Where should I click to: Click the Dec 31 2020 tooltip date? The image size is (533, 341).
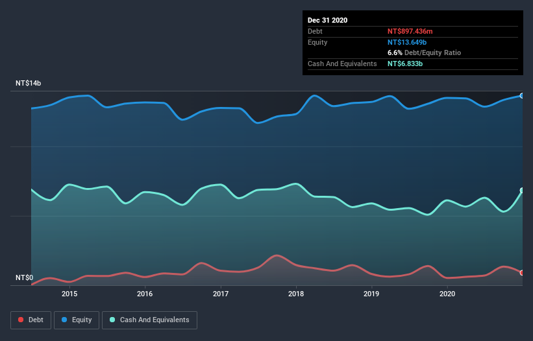coord(327,20)
